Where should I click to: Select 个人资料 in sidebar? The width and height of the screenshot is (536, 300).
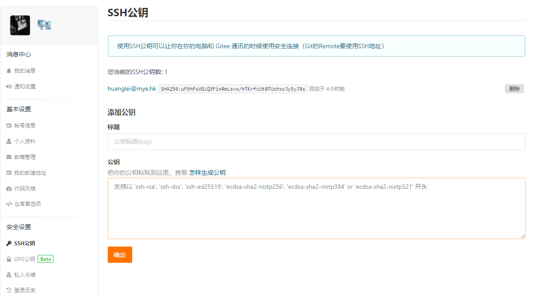pos(25,141)
